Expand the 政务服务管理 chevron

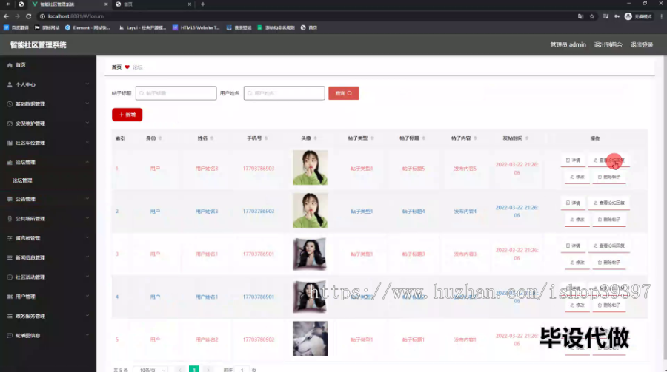click(87, 316)
